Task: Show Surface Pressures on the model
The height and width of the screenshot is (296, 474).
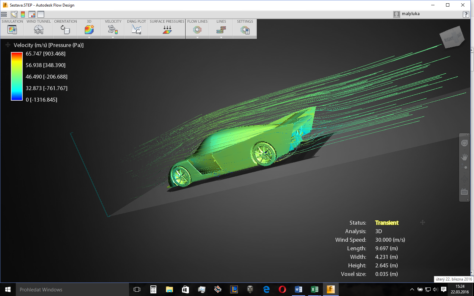Action: 167,30
